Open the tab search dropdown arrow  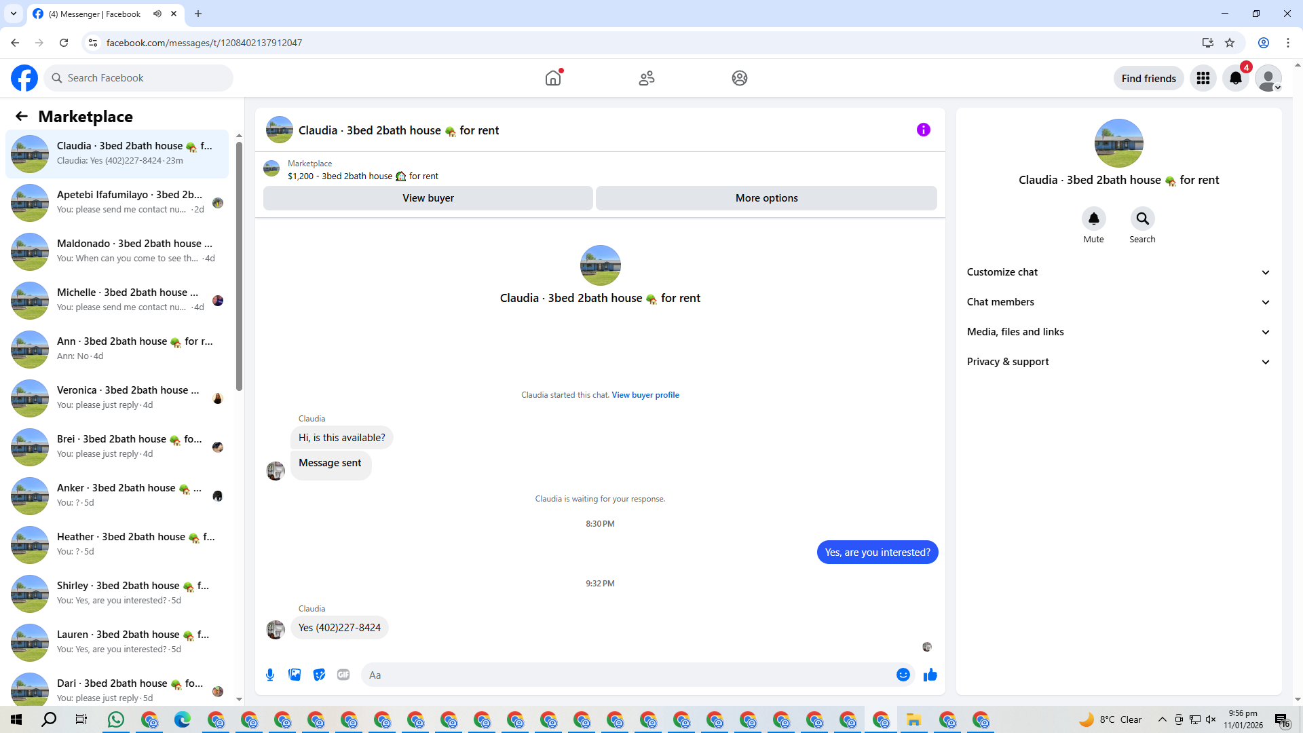click(x=14, y=14)
